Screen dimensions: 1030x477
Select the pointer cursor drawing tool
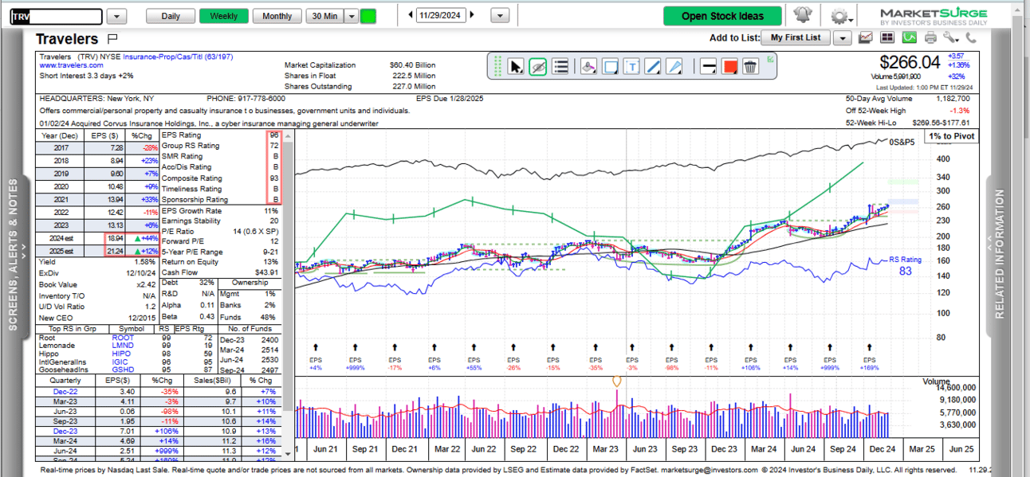point(516,67)
